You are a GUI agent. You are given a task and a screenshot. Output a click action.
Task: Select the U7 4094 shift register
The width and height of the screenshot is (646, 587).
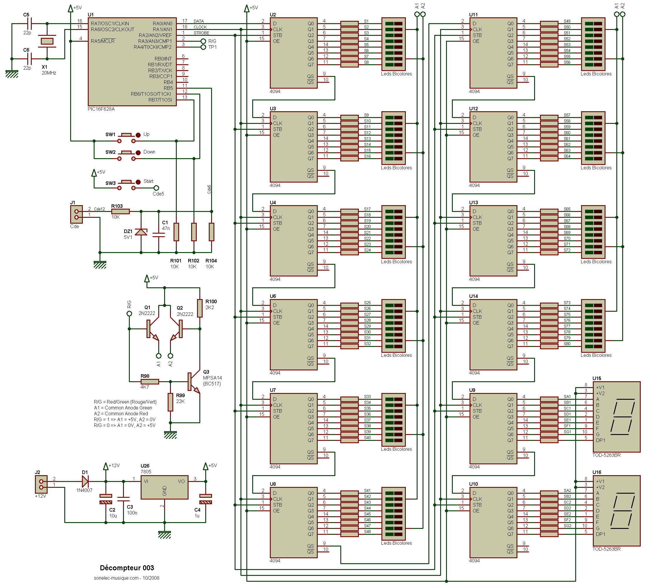click(294, 429)
